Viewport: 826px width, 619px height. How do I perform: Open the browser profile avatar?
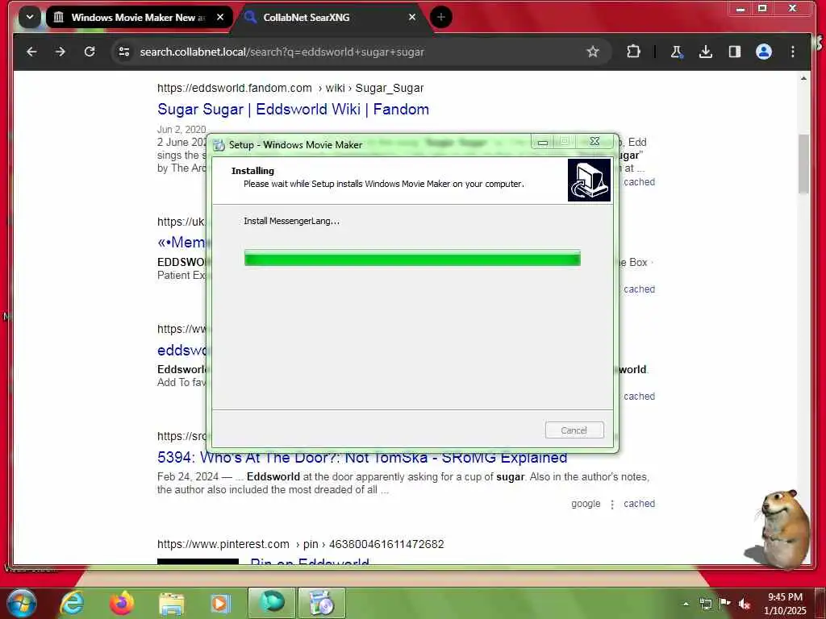[764, 52]
